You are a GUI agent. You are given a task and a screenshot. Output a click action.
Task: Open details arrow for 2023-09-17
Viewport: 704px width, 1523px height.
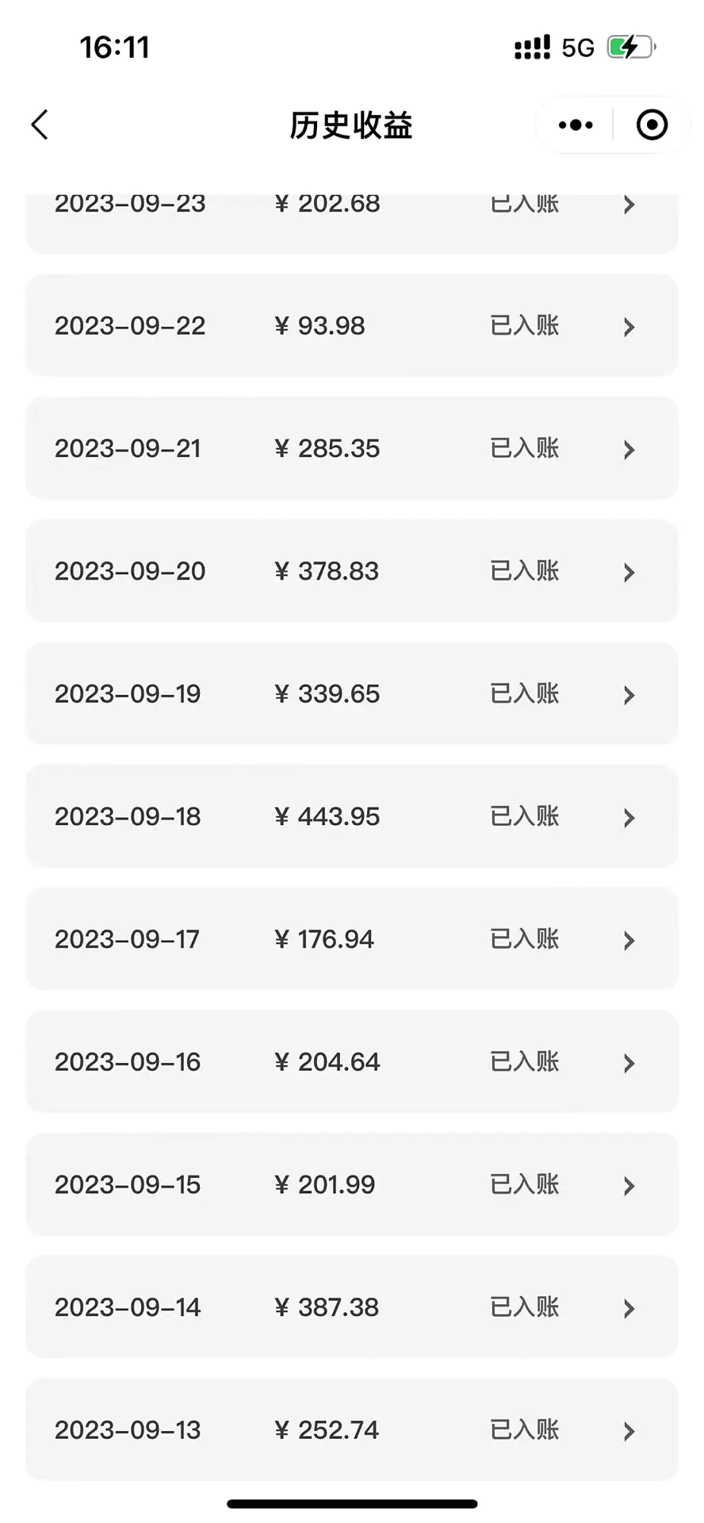point(629,941)
